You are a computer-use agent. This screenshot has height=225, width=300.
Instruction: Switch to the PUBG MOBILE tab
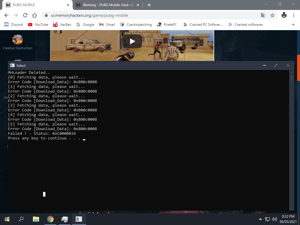(37, 5)
